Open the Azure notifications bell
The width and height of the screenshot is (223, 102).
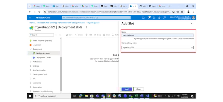(x=149, y=18)
